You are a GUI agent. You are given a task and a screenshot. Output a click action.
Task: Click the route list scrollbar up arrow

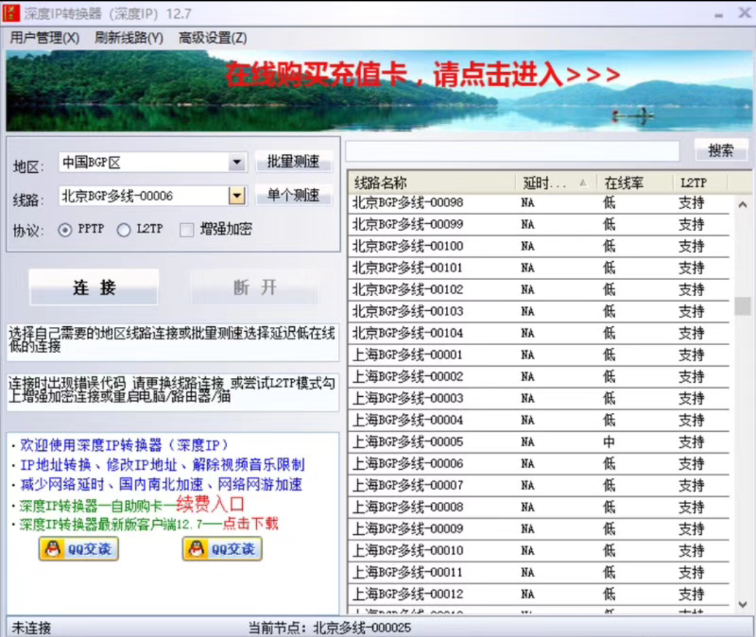[x=743, y=205]
